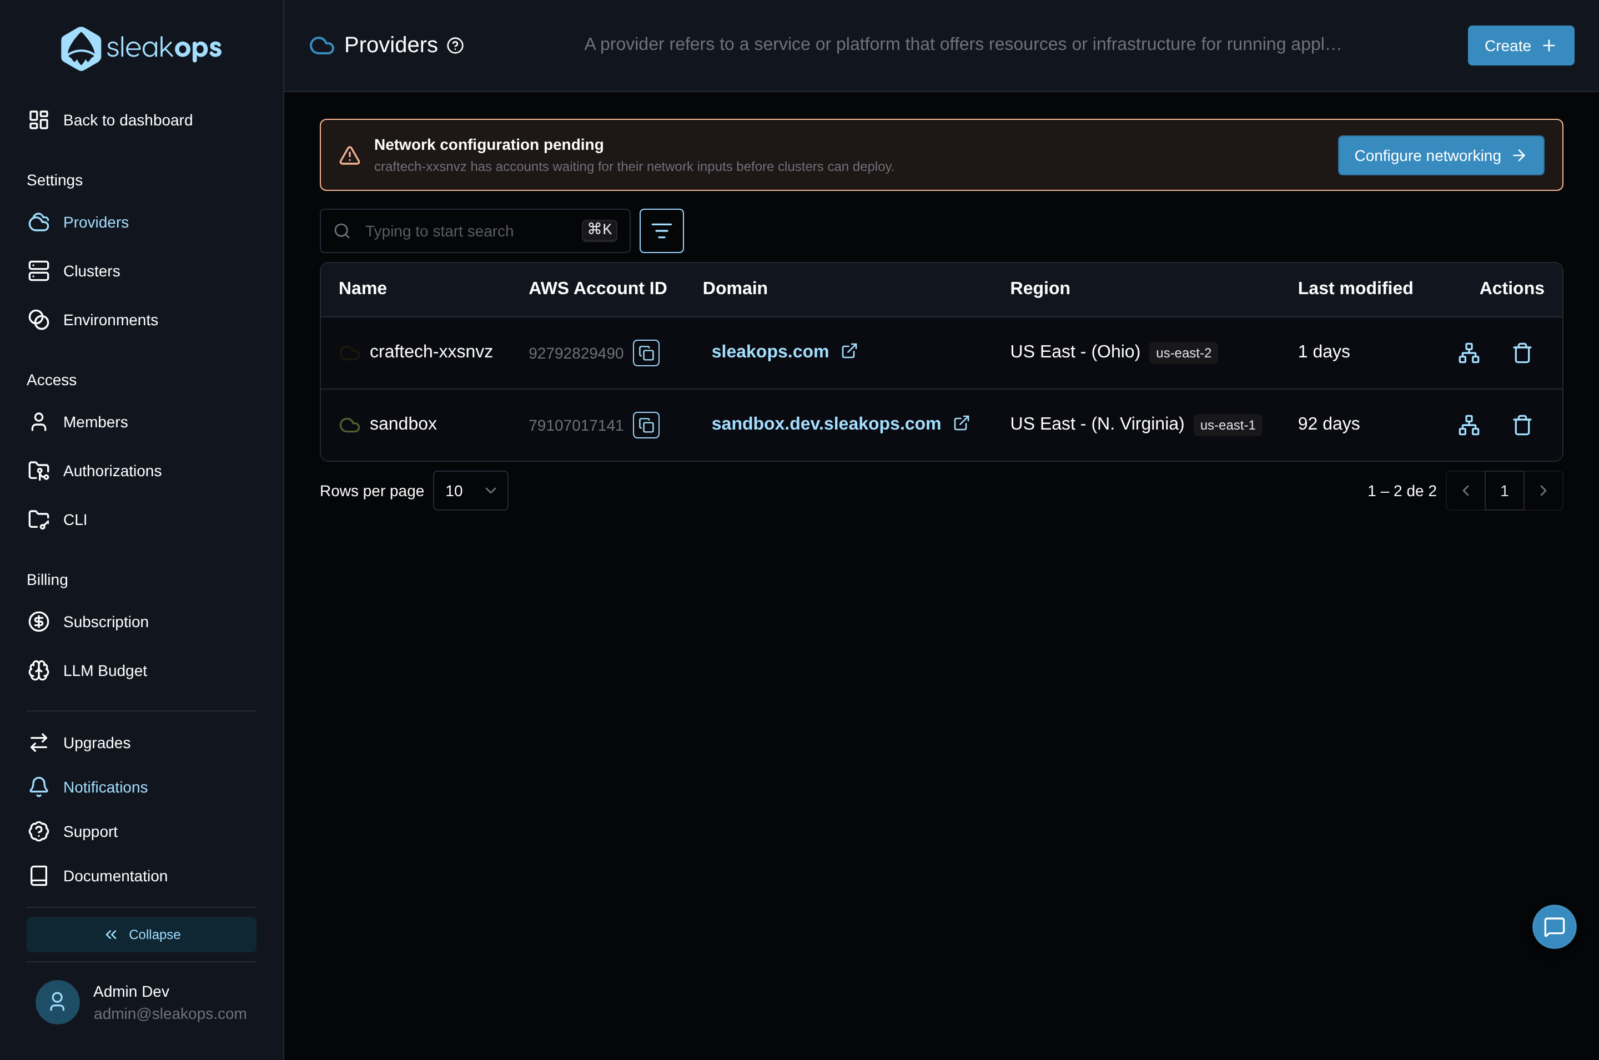This screenshot has height=1060, width=1599.
Task: Click the cloud status icon for sandbox
Action: (350, 425)
